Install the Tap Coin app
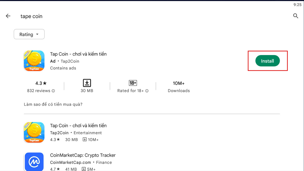Screen dimensions: 304x171 (x=268, y=61)
